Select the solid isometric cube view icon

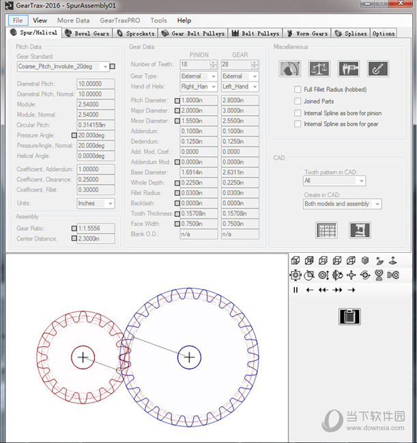tap(365, 260)
